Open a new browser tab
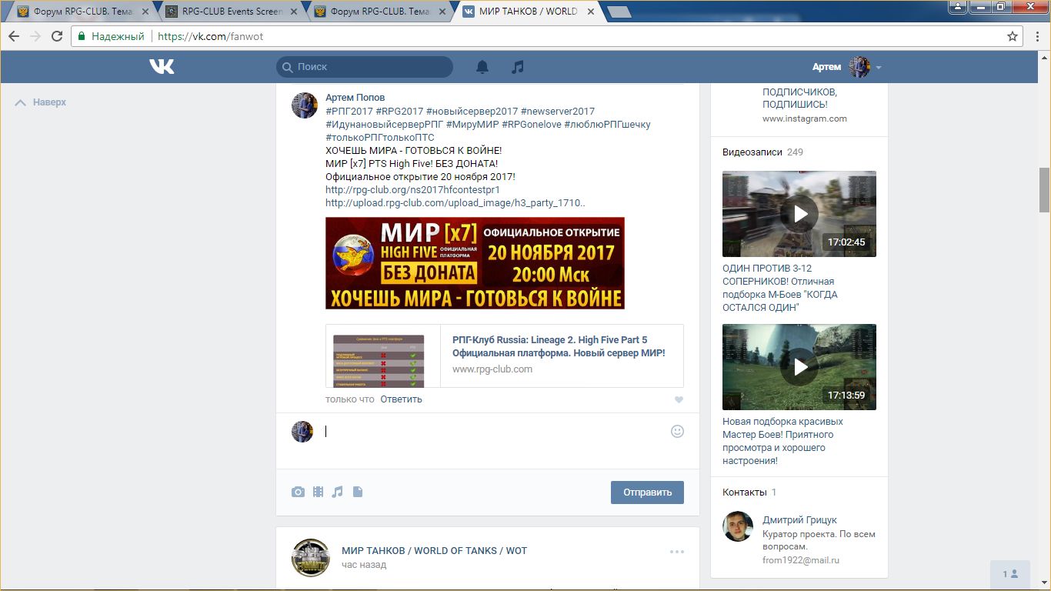This screenshot has height=591, width=1051. coord(619,12)
